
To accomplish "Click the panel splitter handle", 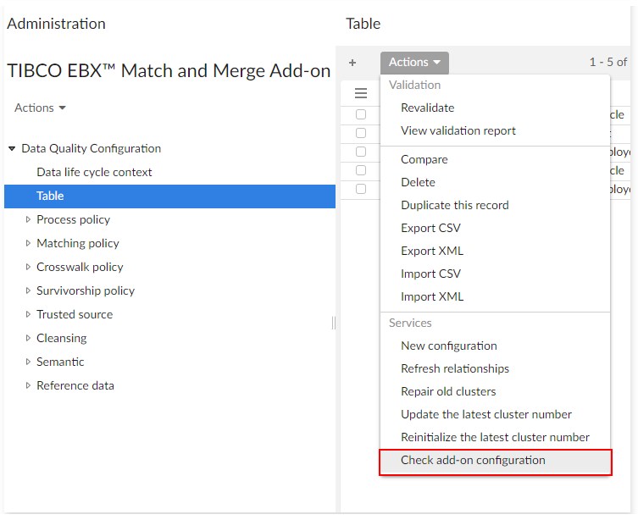I will [334, 323].
